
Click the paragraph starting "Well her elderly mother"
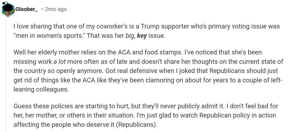coord(144,71)
